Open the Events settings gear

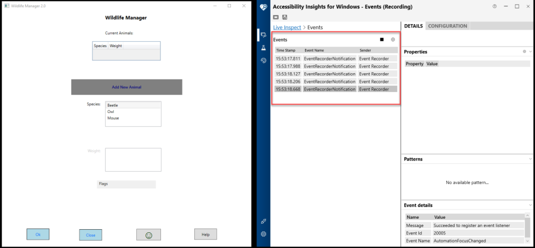point(393,39)
